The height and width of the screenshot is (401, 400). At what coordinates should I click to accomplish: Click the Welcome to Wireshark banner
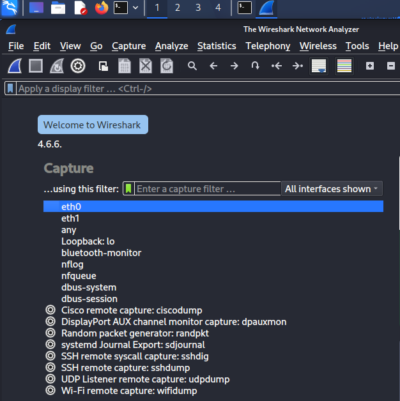click(x=93, y=125)
